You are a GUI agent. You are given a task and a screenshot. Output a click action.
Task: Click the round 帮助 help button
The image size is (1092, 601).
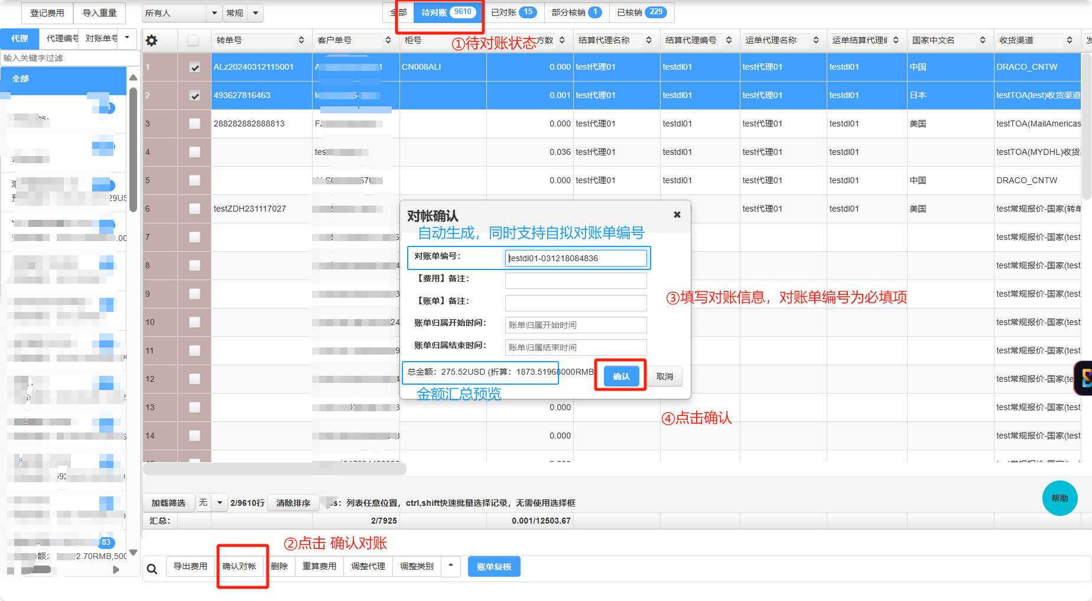click(x=1059, y=498)
